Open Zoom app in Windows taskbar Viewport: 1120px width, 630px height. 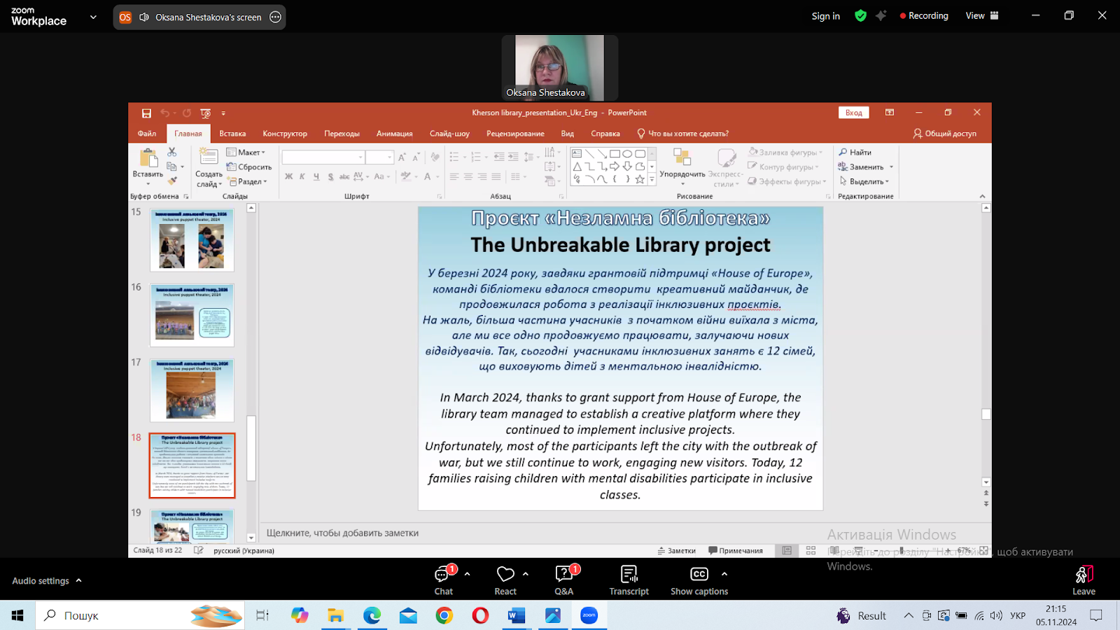(x=589, y=615)
